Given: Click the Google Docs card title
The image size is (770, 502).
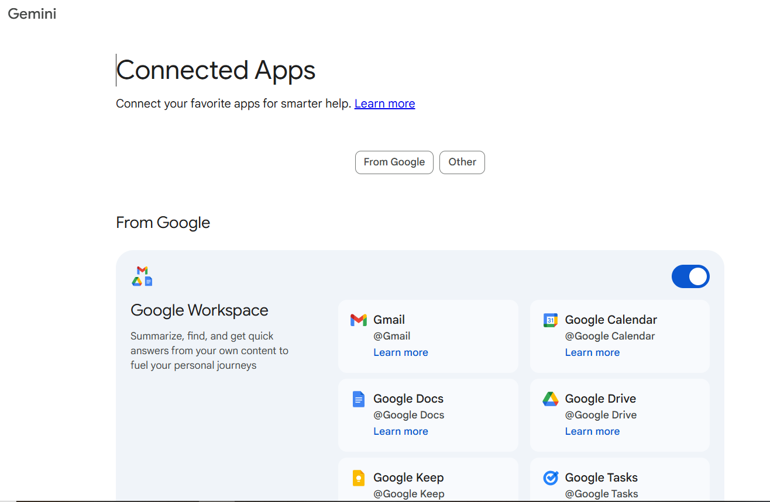Looking at the screenshot, I should point(408,399).
